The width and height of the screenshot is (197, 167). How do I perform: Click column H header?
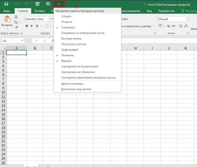coord(136,48)
